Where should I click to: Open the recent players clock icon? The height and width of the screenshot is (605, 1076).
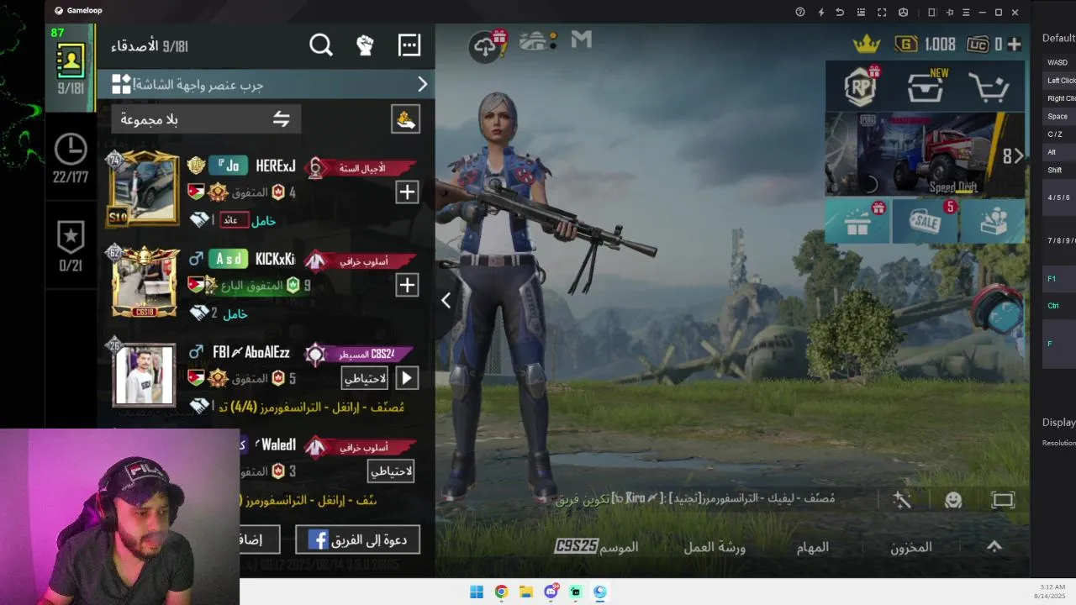tap(71, 150)
